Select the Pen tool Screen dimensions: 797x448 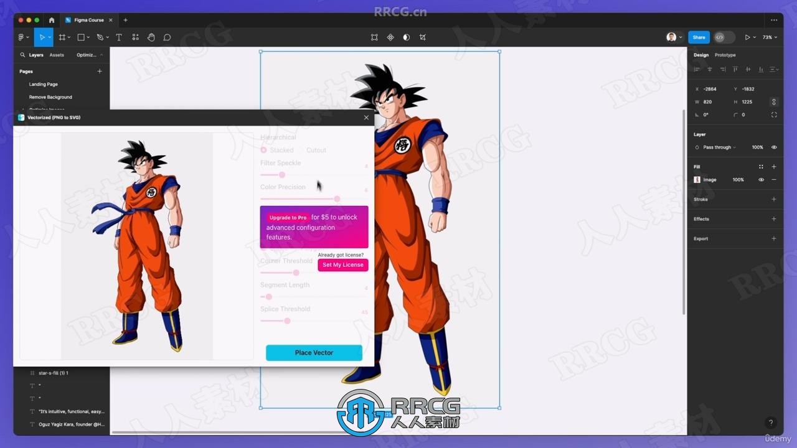point(100,37)
